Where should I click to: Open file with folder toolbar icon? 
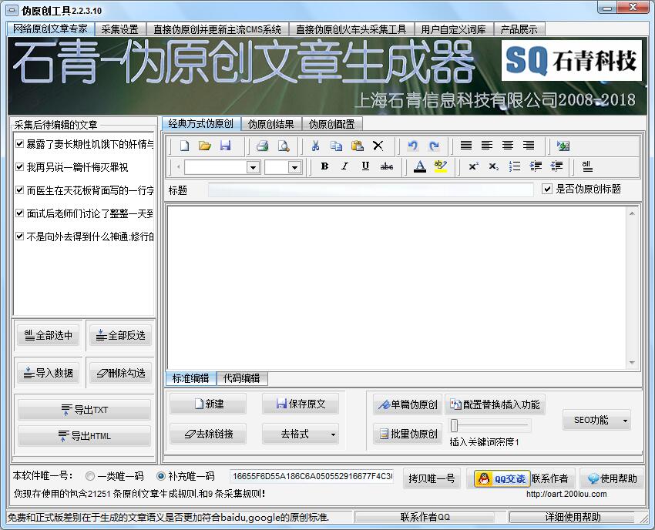coord(205,146)
